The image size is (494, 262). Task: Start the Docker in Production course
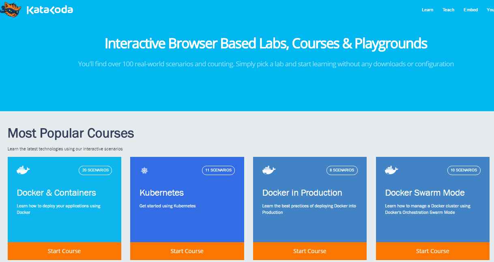310,251
